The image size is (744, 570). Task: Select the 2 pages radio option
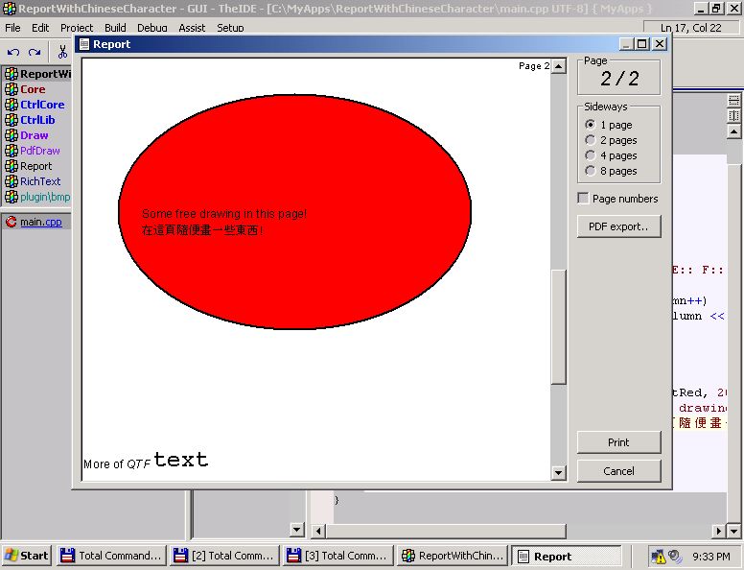590,140
